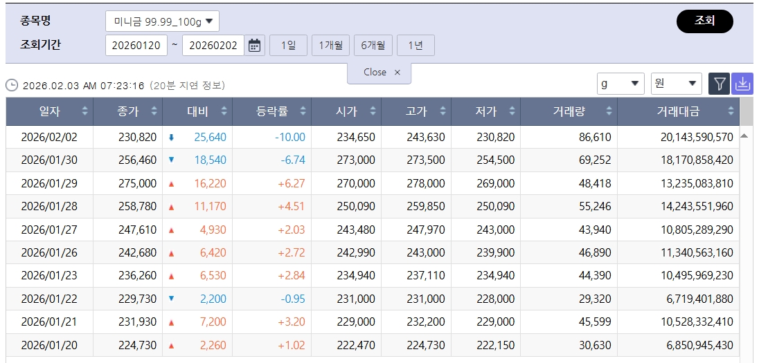Click the closing price 224,730 on 2026/01/20
The width and height of the screenshot is (759, 363).
(x=138, y=345)
